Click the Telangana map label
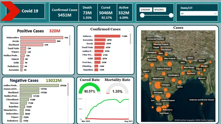The image size is (221, 124). (x=165, y=85)
